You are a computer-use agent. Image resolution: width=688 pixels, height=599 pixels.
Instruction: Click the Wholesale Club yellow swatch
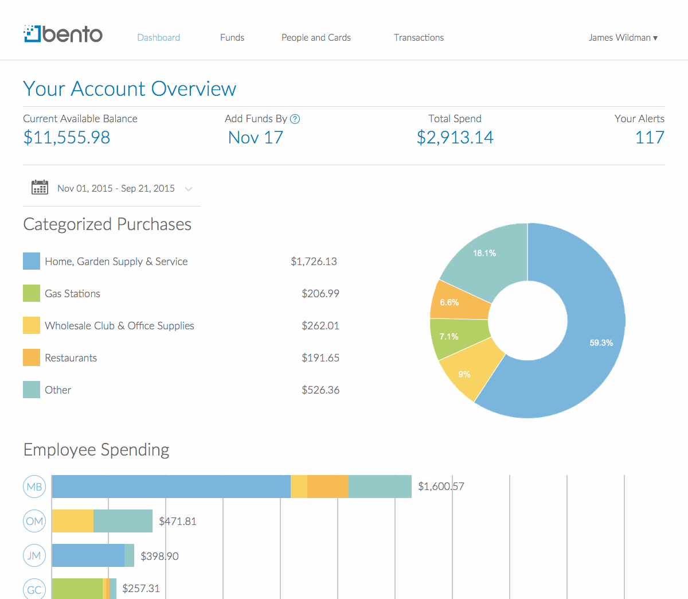[x=32, y=325]
